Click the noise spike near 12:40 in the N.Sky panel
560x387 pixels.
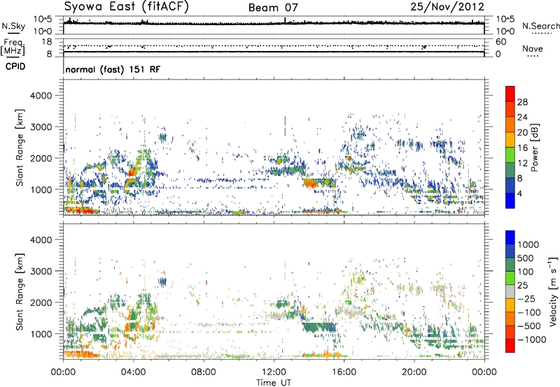pos(285,20)
